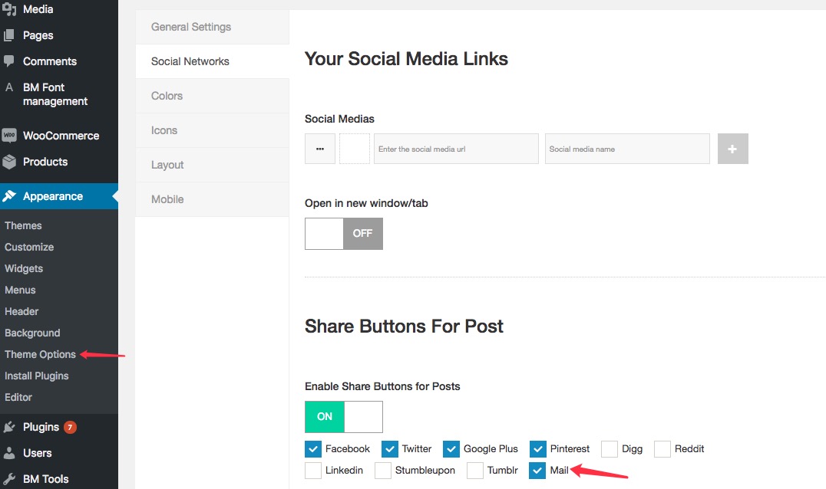The height and width of the screenshot is (489, 826).
Task: Check the Linkedin share checkbox
Action: pos(313,471)
